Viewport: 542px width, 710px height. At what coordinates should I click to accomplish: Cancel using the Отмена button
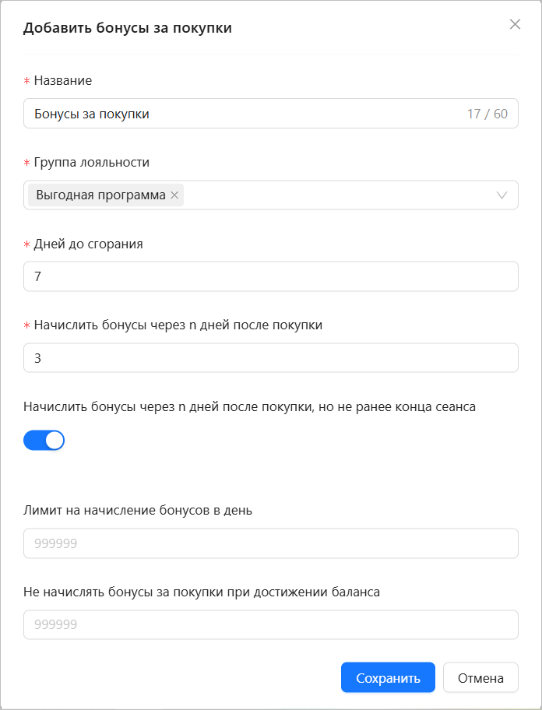point(480,678)
